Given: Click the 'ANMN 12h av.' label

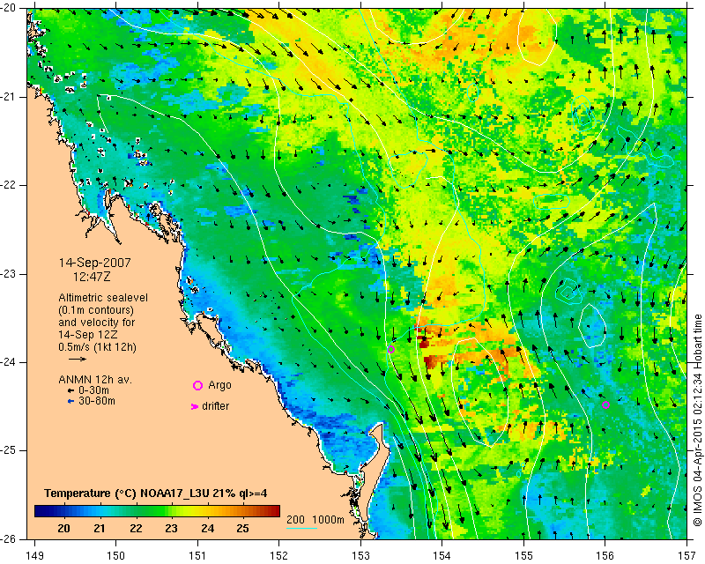Looking at the screenshot, I should (95, 380).
